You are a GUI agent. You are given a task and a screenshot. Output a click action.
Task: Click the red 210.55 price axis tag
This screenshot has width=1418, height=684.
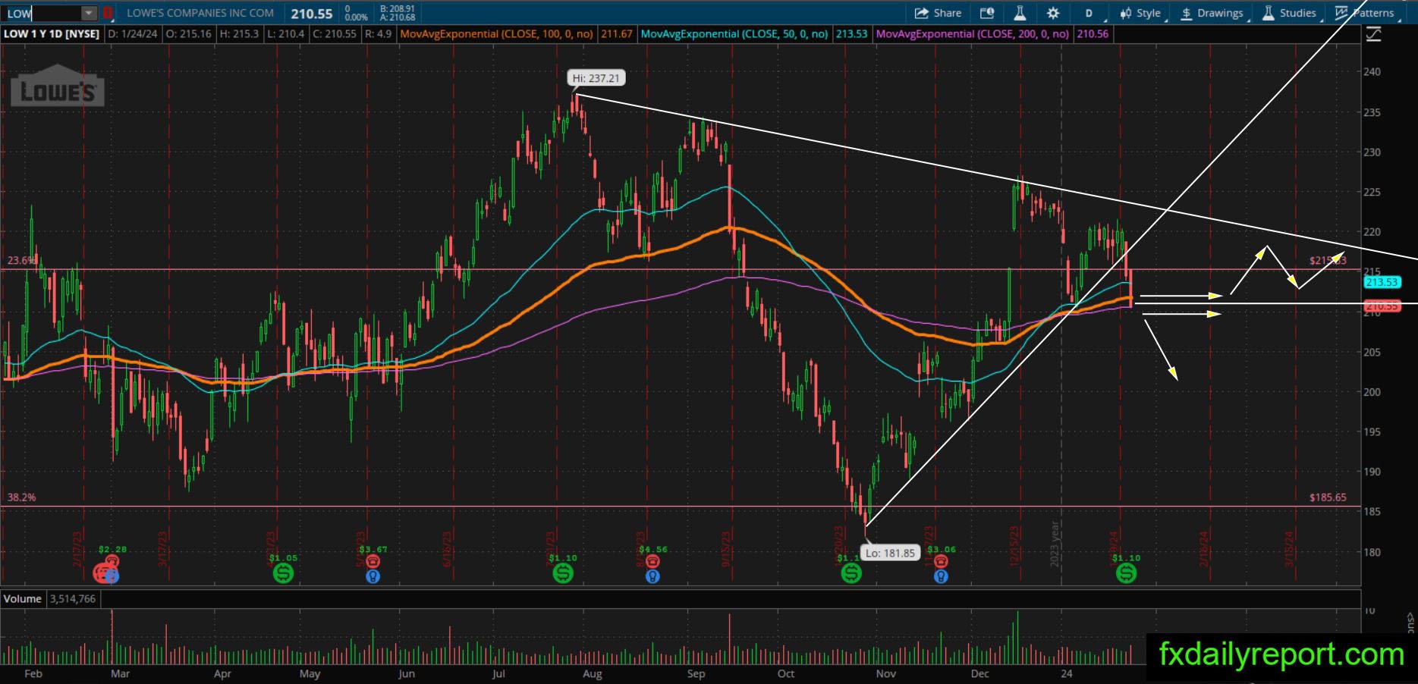click(x=1382, y=306)
